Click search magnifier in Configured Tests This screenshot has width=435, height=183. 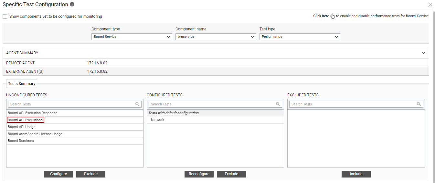pyautogui.click(x=278, y=104)
